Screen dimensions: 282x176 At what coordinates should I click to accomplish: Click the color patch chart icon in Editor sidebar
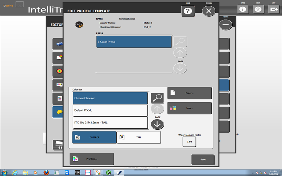click(x=60, y=98)
